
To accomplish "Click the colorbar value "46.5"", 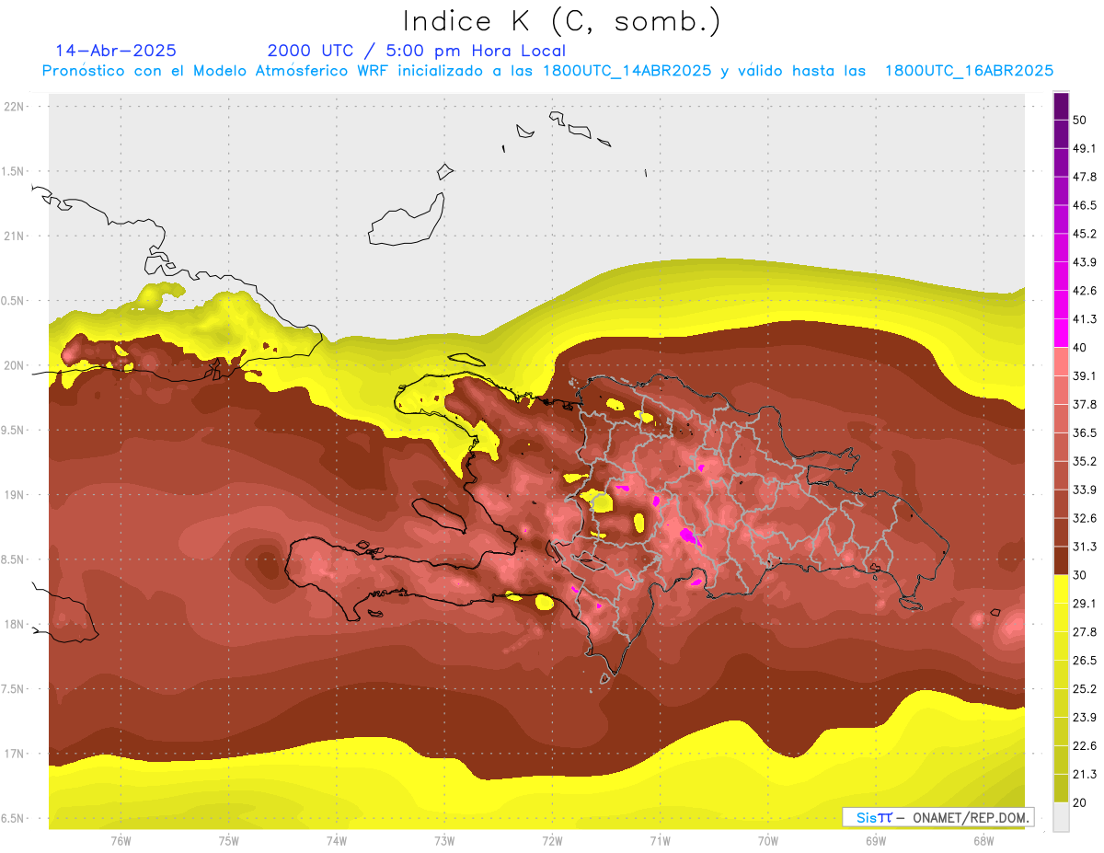I will coord(1084,205).
